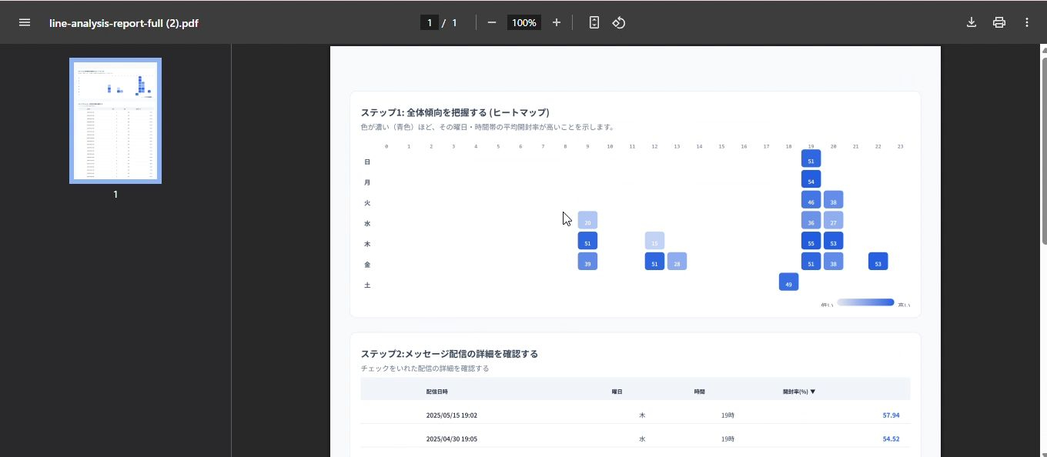Image resolution: width=1047 pixels, height=457 pixels.
Task: Click the 日 row label in heatmap
Action: [x=367, y=162]
